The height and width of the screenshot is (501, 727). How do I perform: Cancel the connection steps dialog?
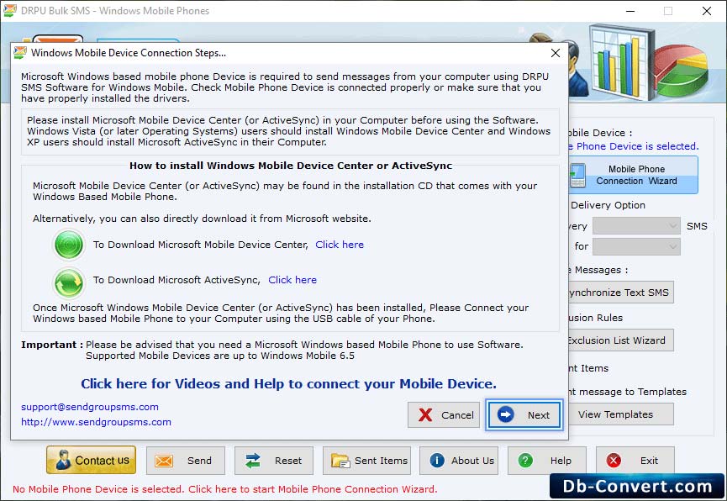click(x=444, y=414)
